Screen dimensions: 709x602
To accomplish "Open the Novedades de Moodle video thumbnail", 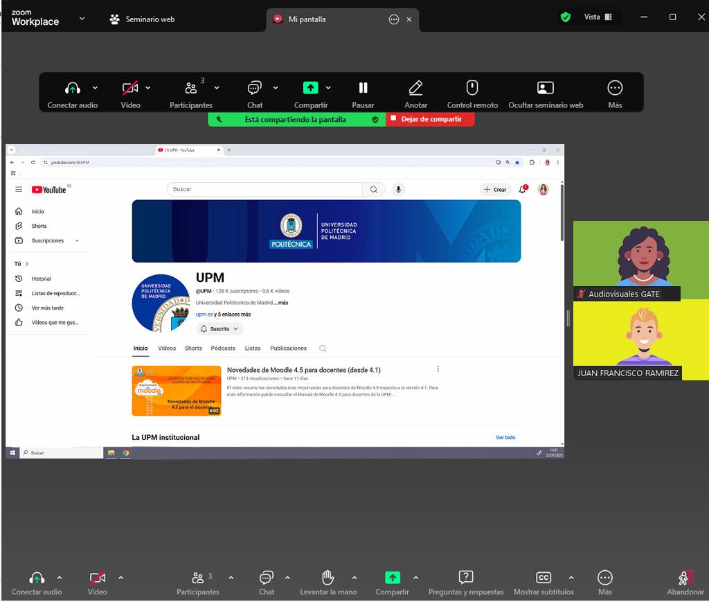I will (x=177, y=391).
